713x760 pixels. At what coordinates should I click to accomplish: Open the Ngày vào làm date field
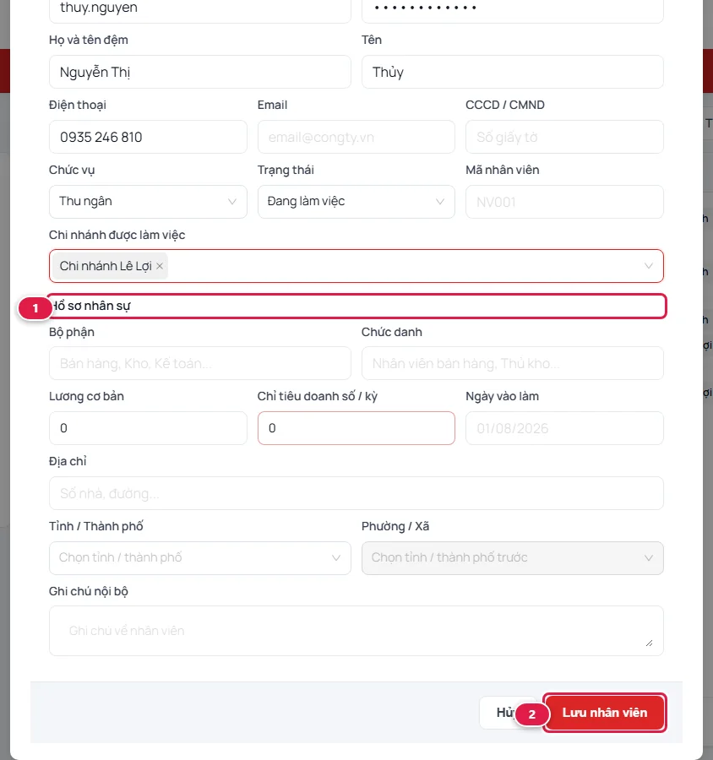pos(564,428)
